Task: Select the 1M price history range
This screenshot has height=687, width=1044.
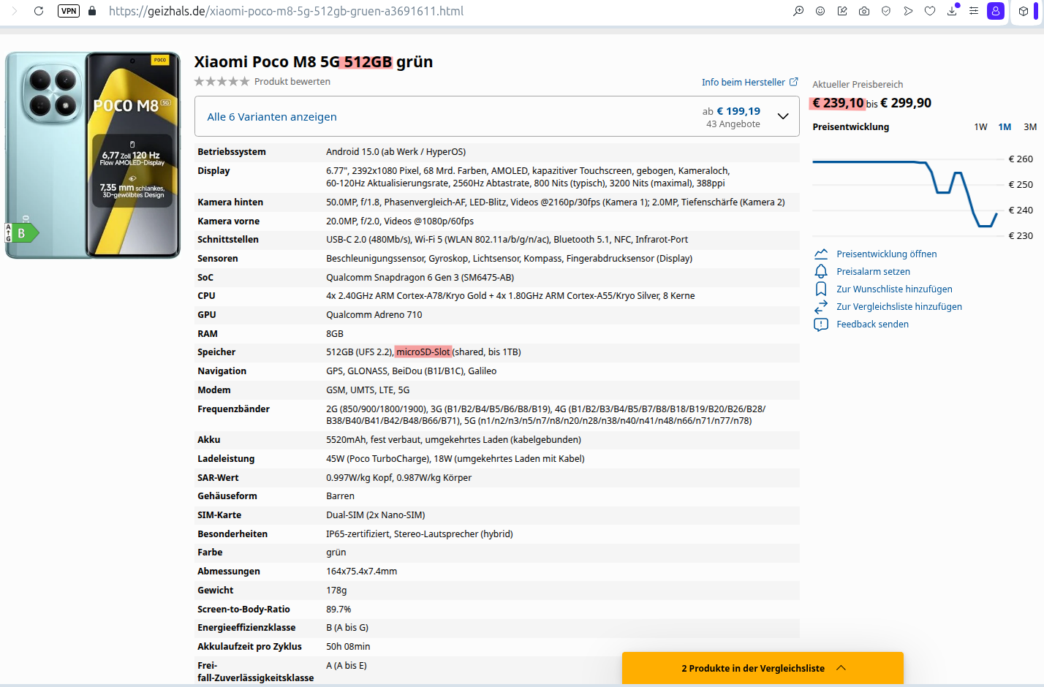Action: (1005, 126)
